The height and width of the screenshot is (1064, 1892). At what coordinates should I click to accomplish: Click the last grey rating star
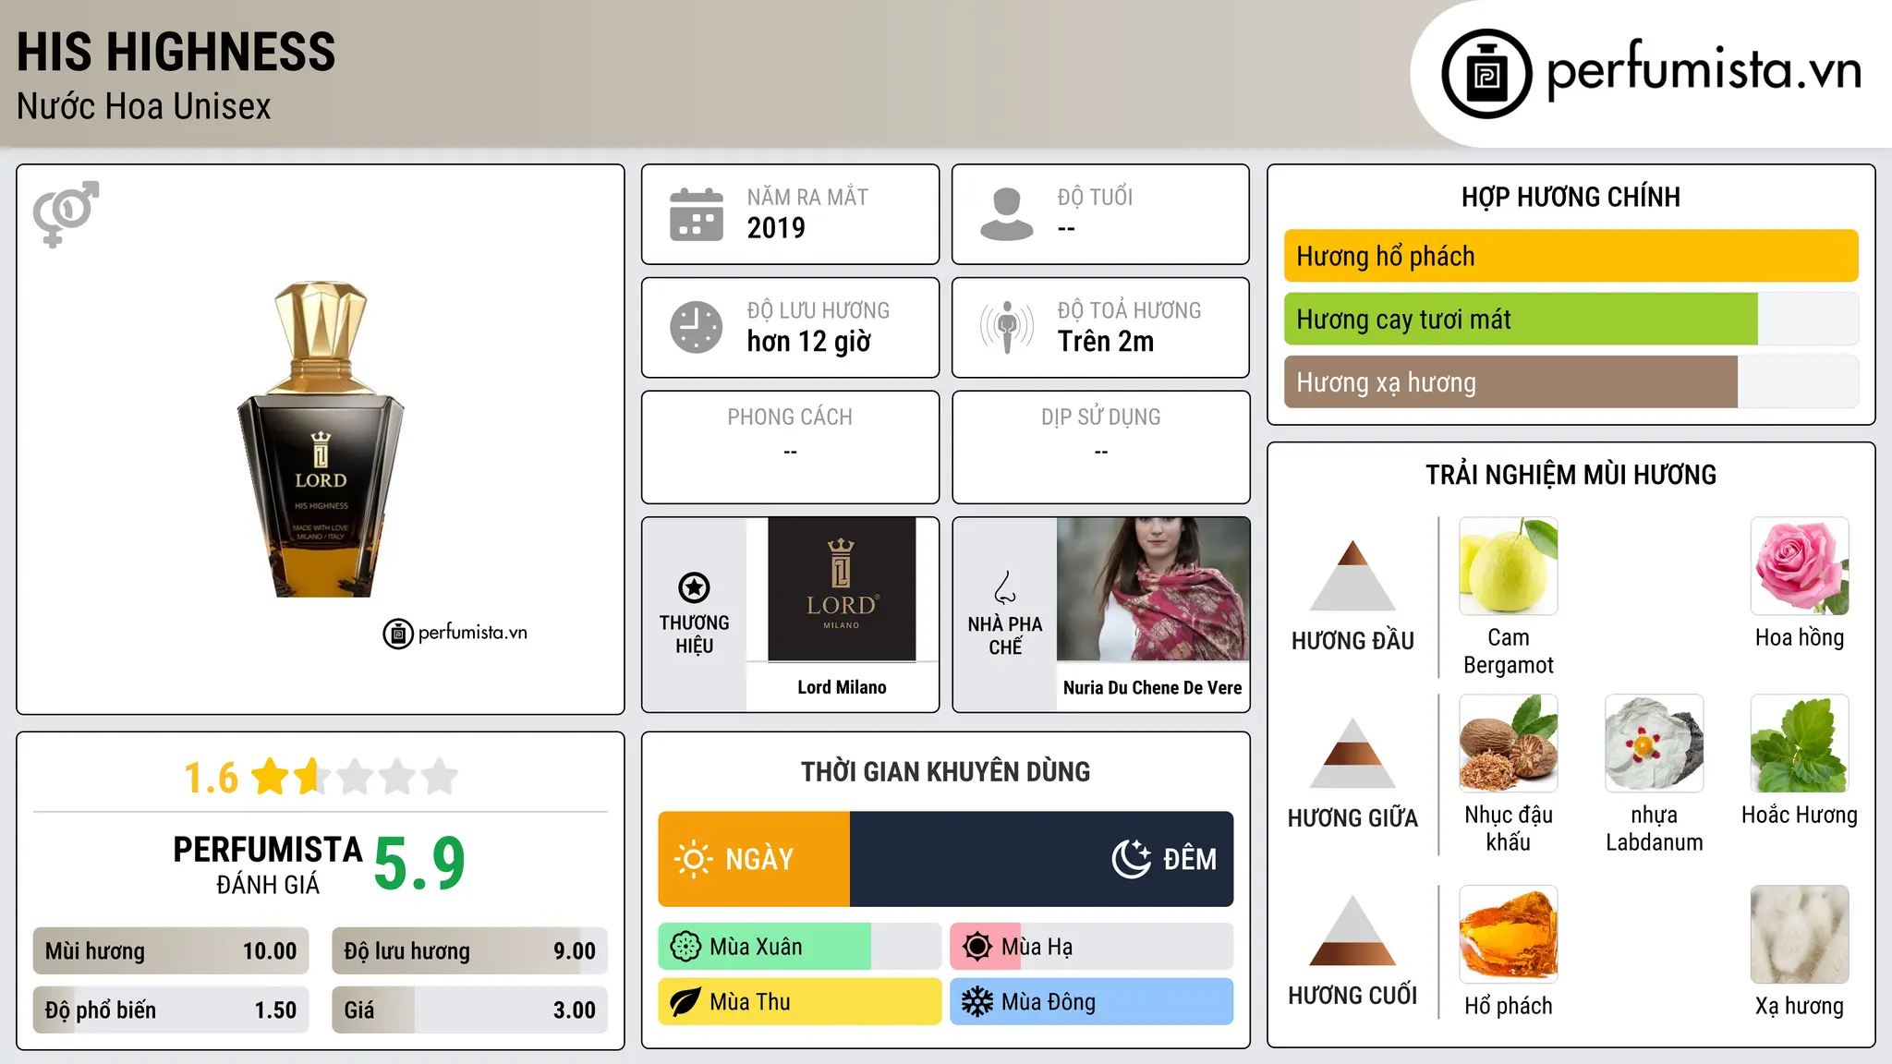coord(440,777)
